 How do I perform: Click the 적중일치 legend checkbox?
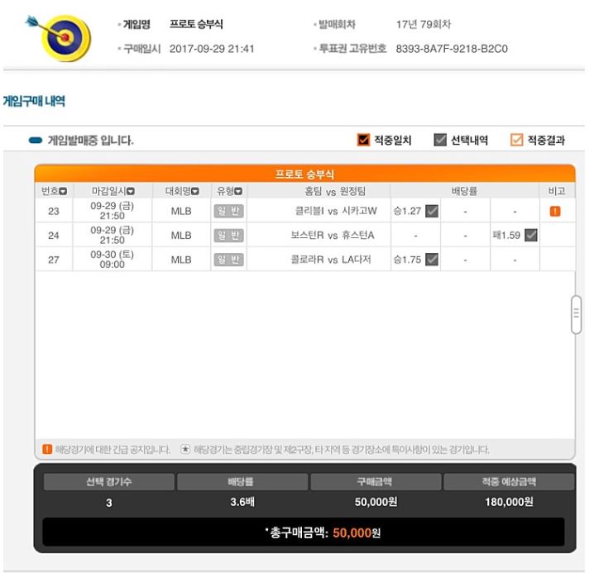click(363, 140)
